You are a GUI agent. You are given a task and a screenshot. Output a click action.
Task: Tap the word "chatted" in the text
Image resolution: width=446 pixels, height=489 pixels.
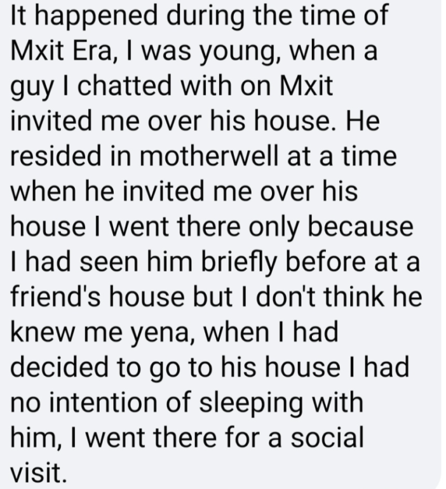(x=125, y=85)
